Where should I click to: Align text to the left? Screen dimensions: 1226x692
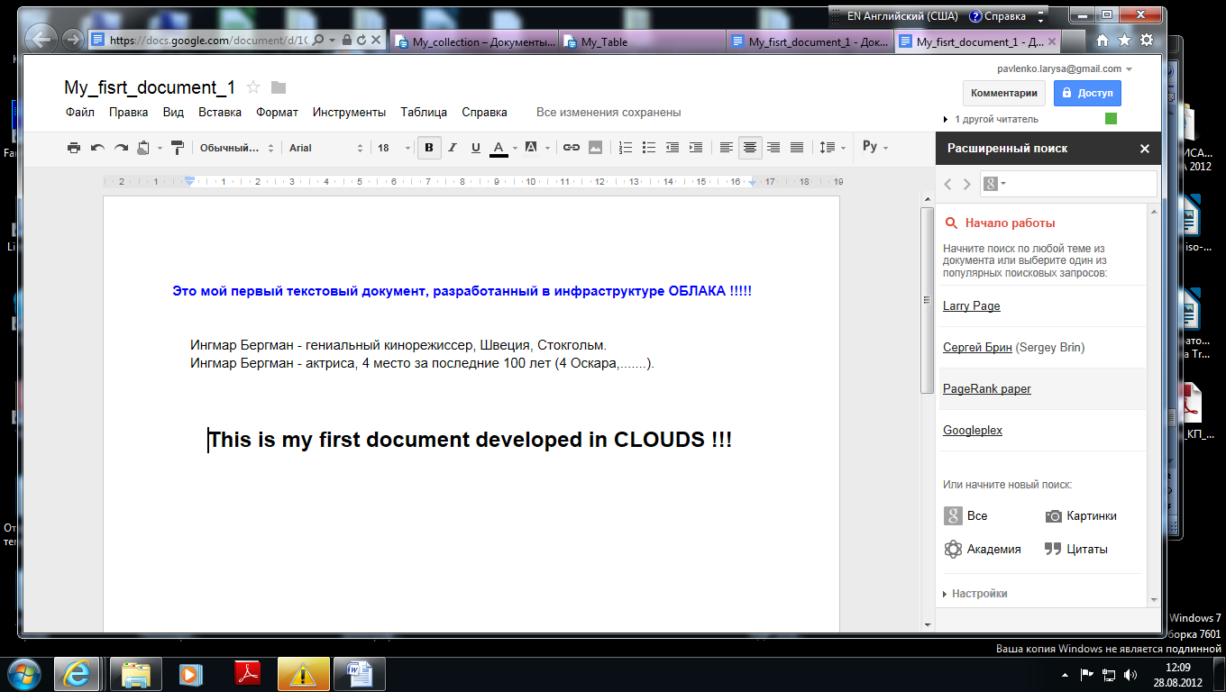(x=727, y=148)
